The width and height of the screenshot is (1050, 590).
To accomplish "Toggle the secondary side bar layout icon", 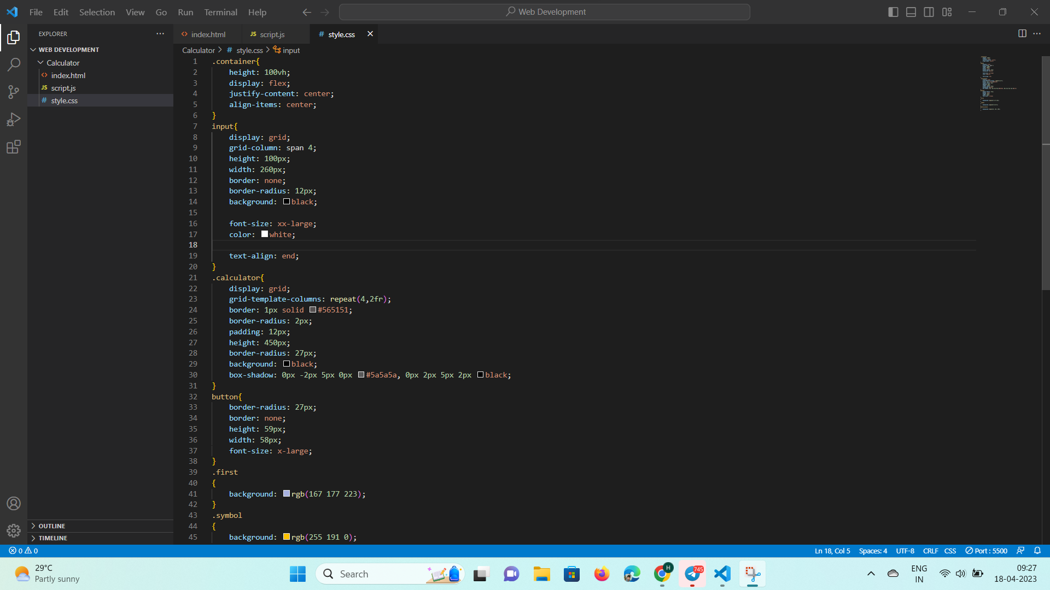I will coord(929,12).
